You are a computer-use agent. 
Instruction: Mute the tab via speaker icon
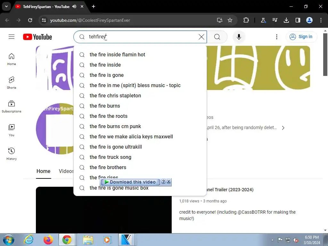point(74,6)
